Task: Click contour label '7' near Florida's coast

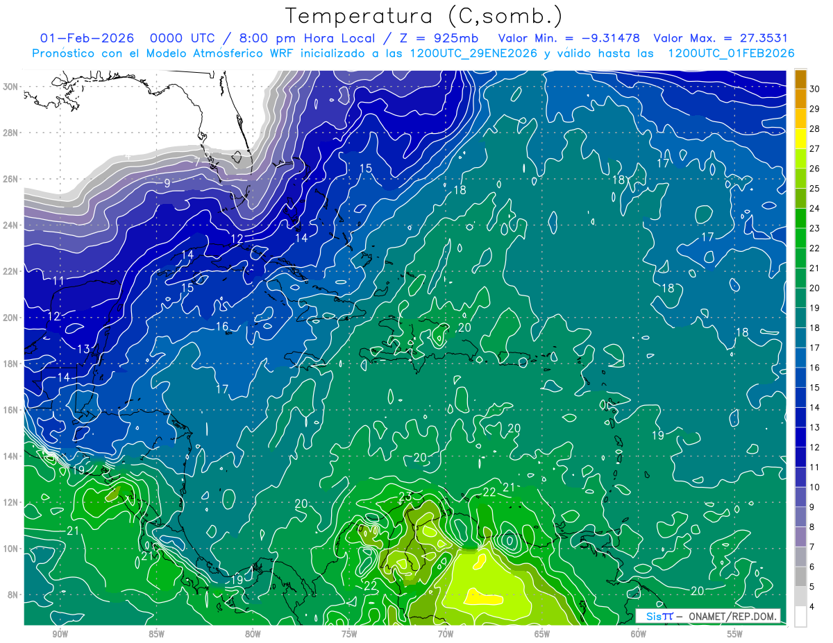Action: (x=197, y=162)
